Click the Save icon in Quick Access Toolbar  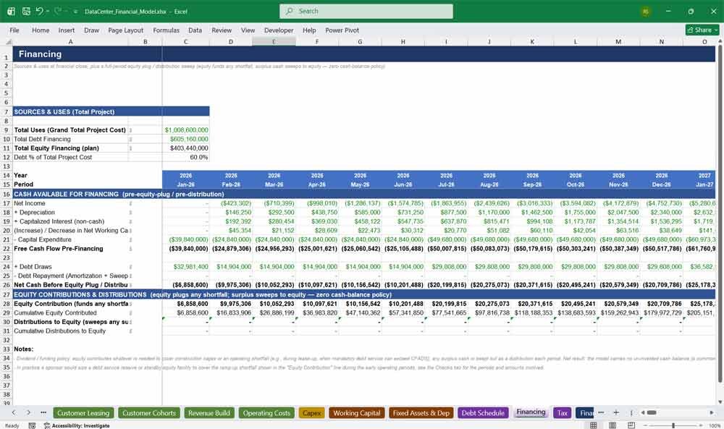(x=26, y=11)
